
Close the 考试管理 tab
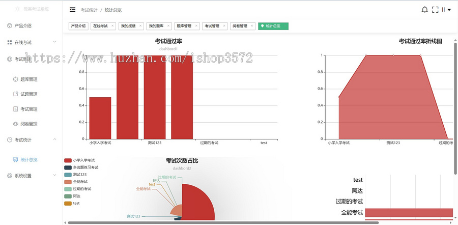point(224,26)
